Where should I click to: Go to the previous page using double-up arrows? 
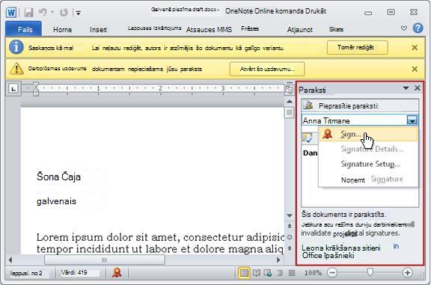tap(290, 226)
